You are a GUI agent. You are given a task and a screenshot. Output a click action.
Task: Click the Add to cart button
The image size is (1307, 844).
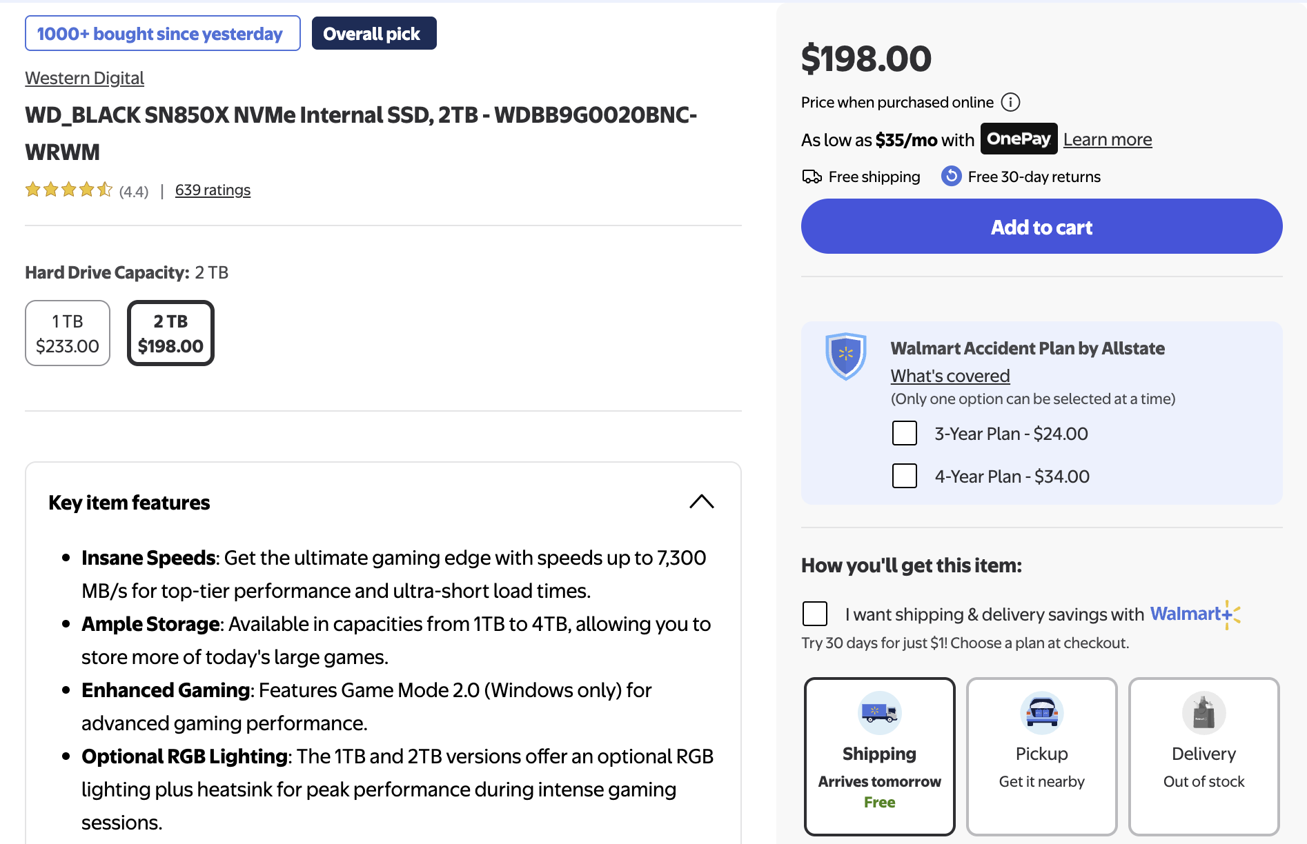coord(1041,227)
